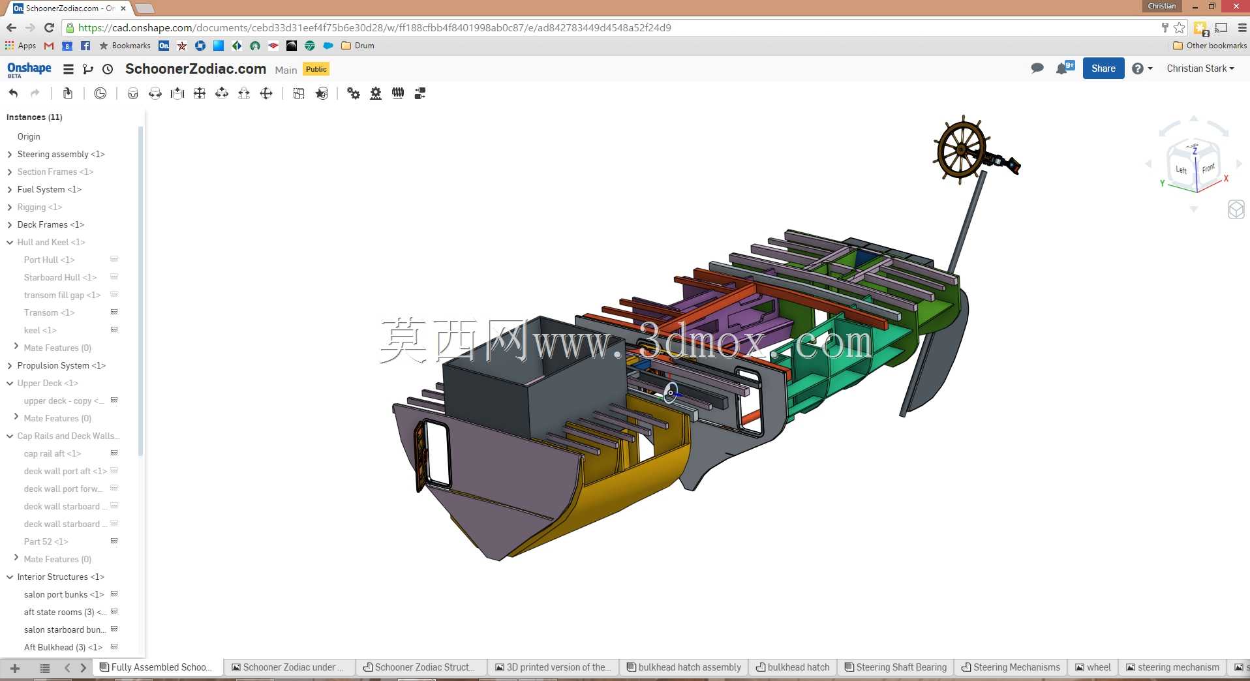Click the Public badge next to Main
Screen dimensions: 1250x681
coord(316,69)
